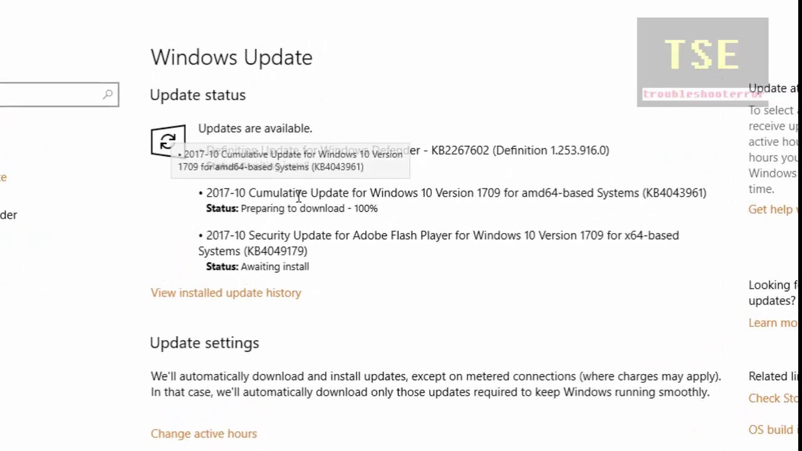
Task: Click the Update settings heading
Action: click(204, 343)
